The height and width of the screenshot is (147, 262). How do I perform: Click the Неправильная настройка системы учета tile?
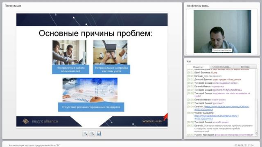pyautogui.click(x=111, y=57)
